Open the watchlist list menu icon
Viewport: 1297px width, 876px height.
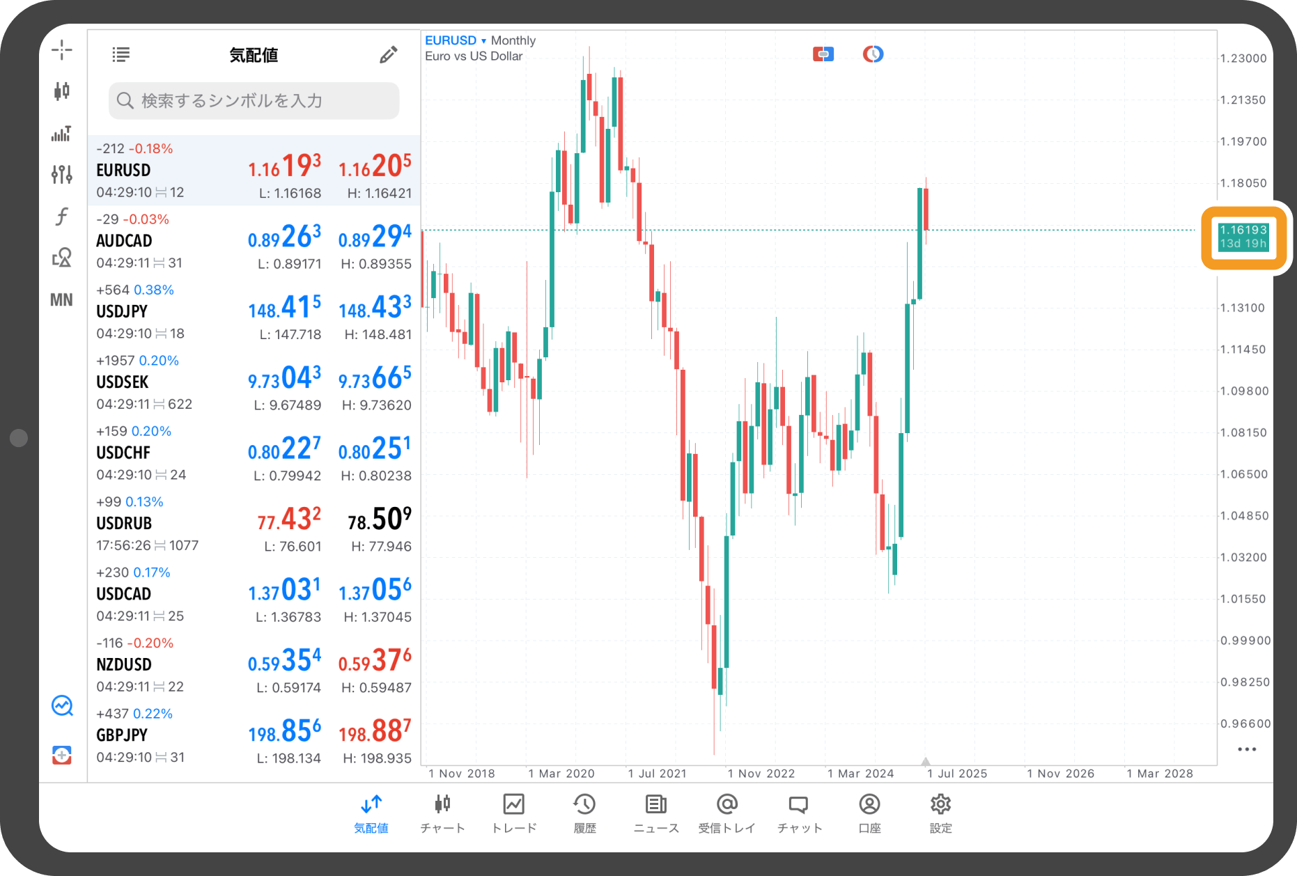pos(121,54)
